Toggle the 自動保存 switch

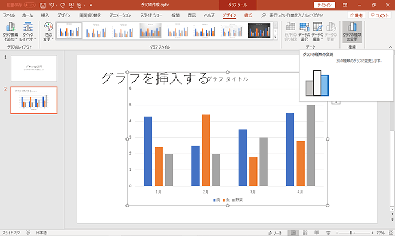point(30,5)
